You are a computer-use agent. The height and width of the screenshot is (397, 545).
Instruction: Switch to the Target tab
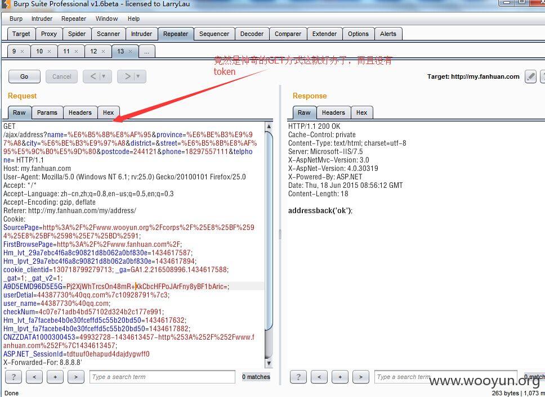[x=21, y=34]
